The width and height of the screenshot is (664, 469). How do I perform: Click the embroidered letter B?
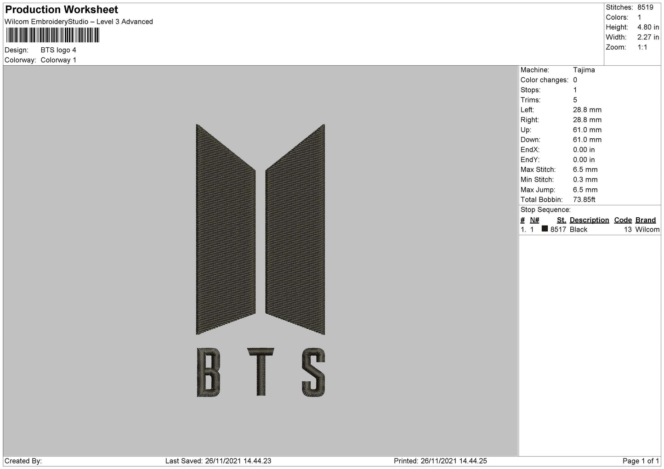208,373
